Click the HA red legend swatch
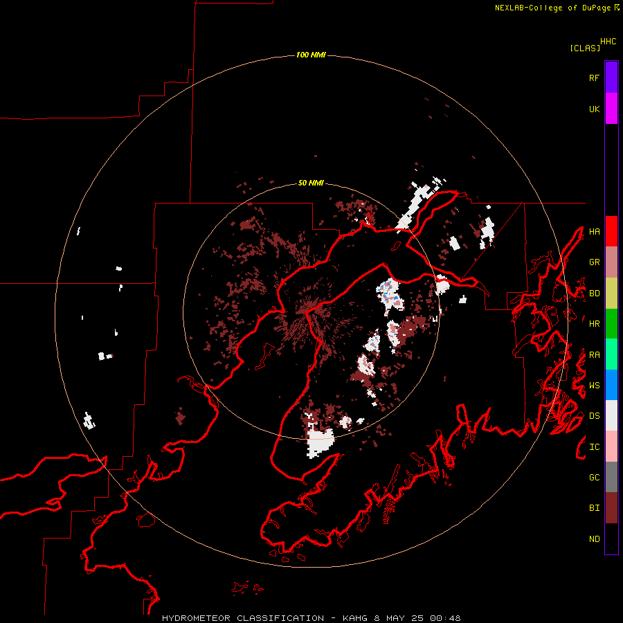The height and width of the screenshot is (623, 623). (x=611, y=231)
